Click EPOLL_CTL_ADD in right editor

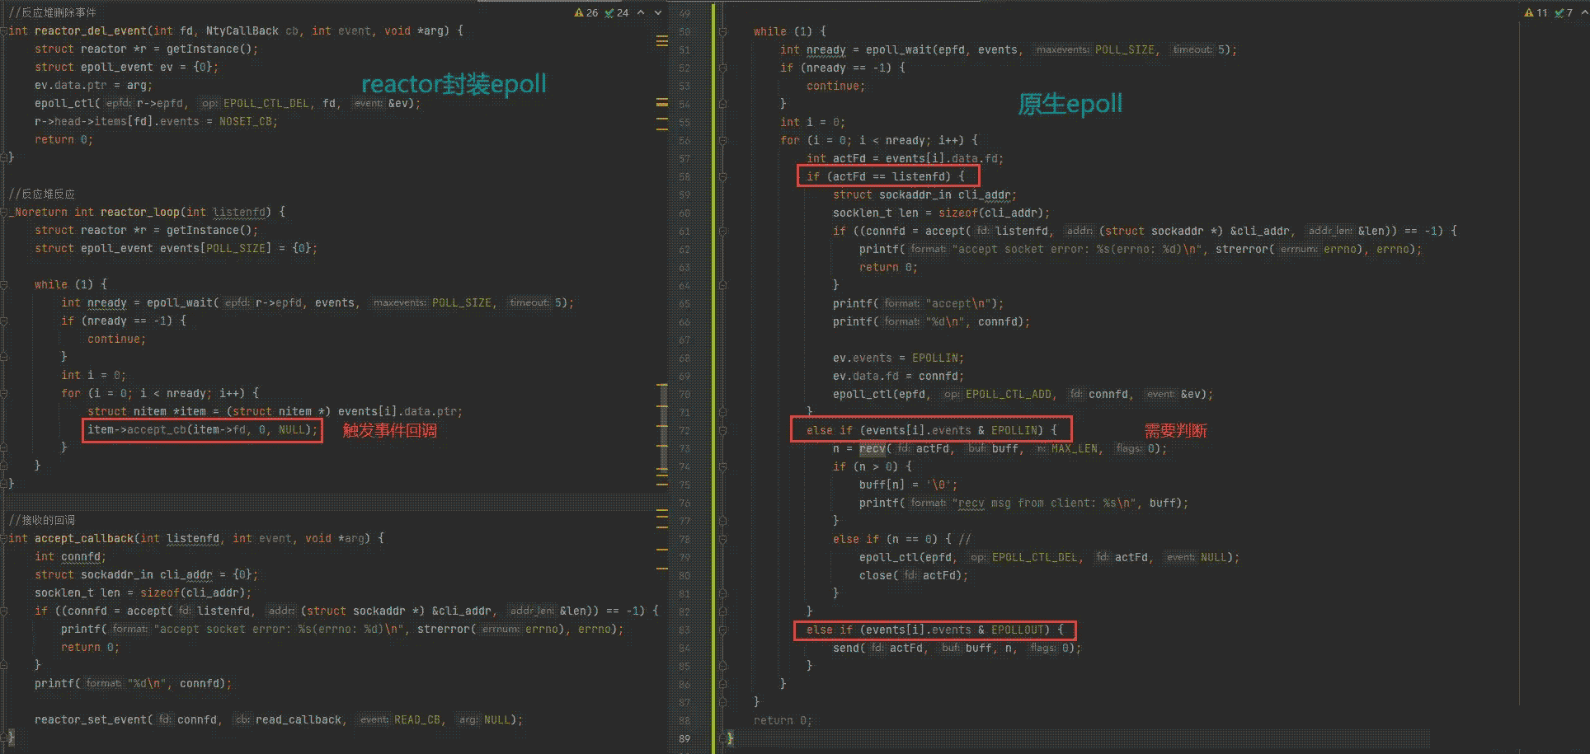(x=1009, y=394)
